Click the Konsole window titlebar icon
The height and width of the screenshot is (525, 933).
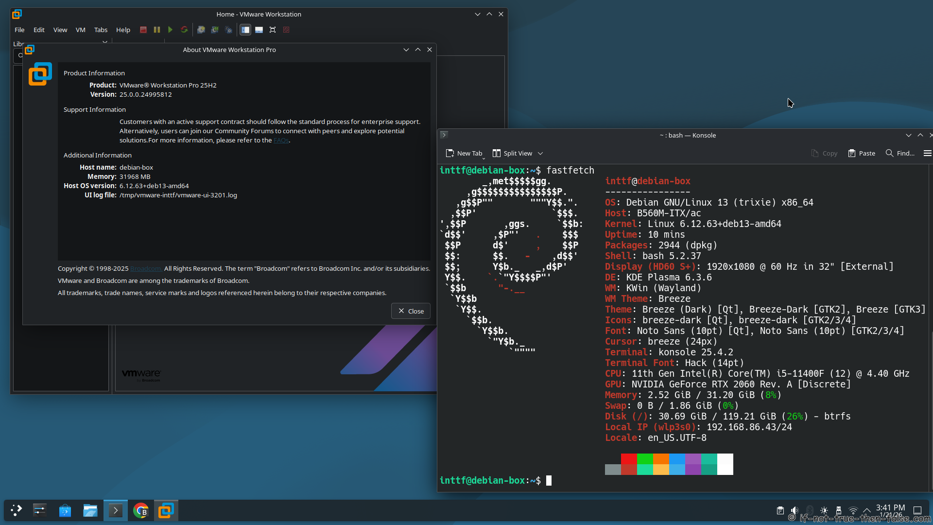point(444,135)
